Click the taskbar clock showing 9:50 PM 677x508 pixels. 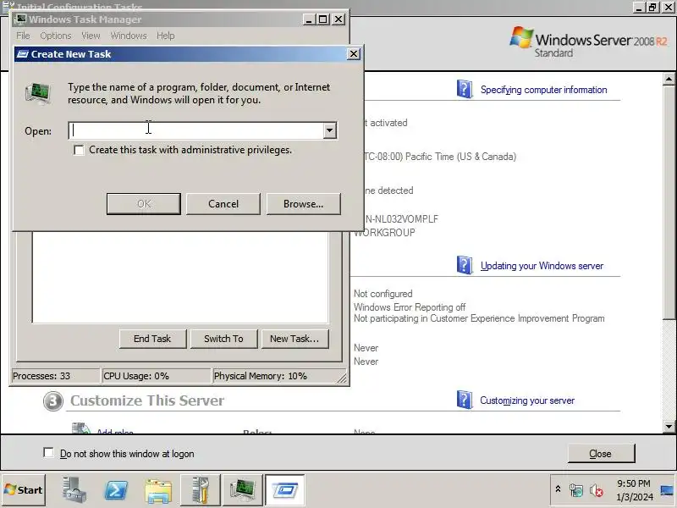(x=634, y=490)
